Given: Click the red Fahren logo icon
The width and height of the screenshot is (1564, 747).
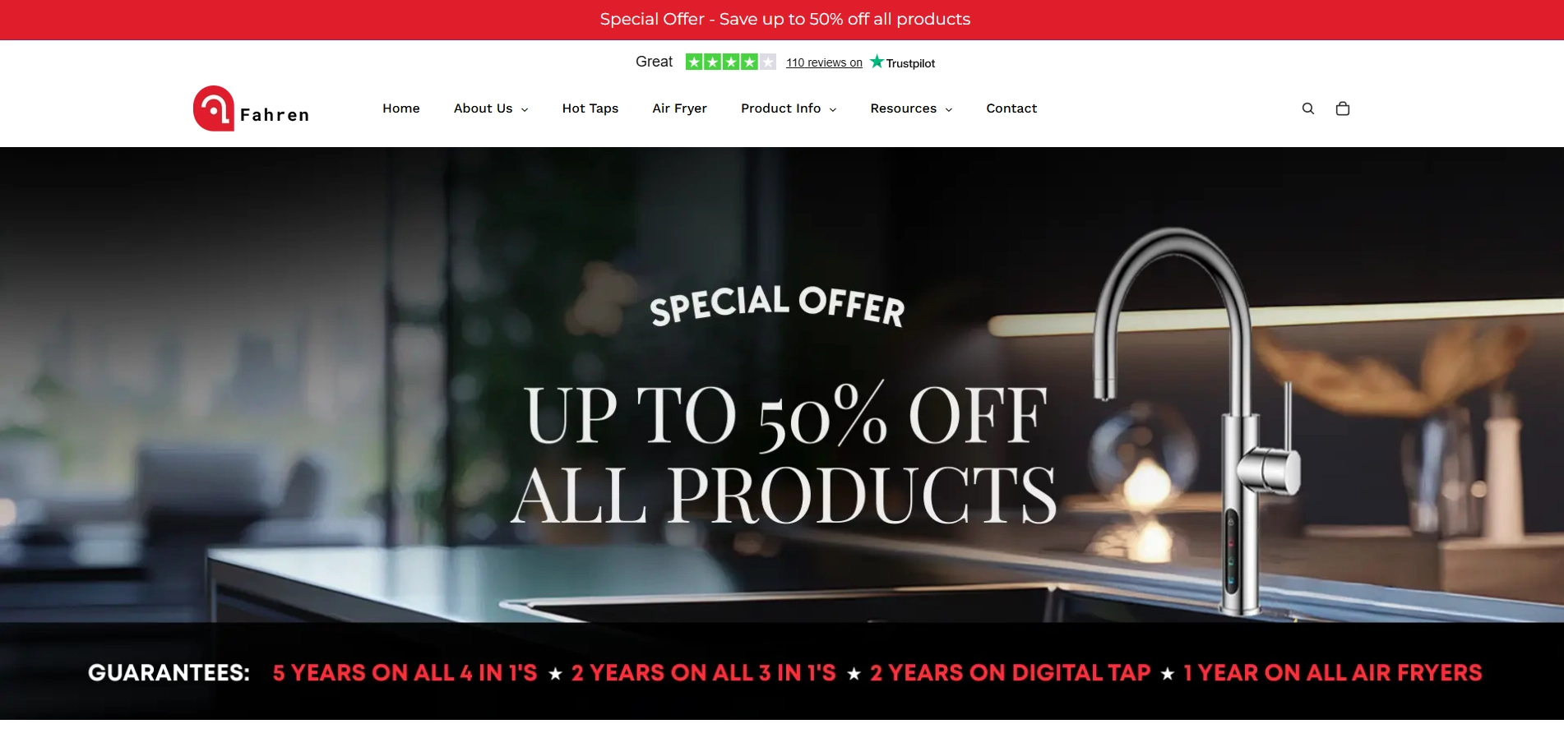Looking at the screenshot, I should pos(214,108).
